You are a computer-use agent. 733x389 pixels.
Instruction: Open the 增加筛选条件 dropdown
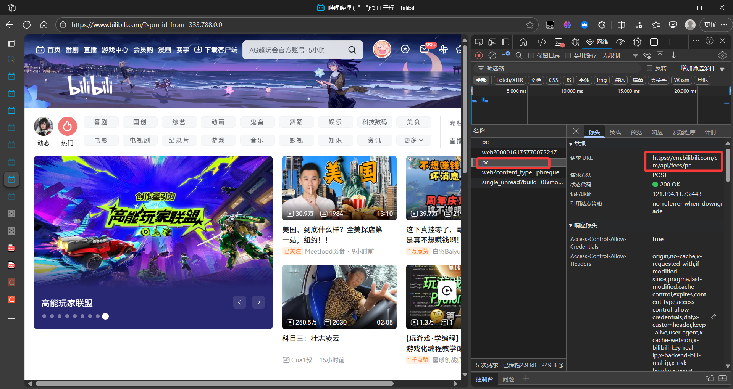click(702, 68)
